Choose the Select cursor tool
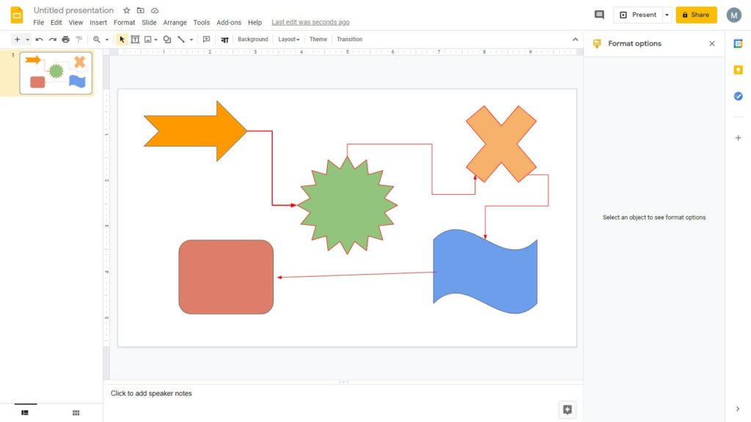 [x=122, y=40]
